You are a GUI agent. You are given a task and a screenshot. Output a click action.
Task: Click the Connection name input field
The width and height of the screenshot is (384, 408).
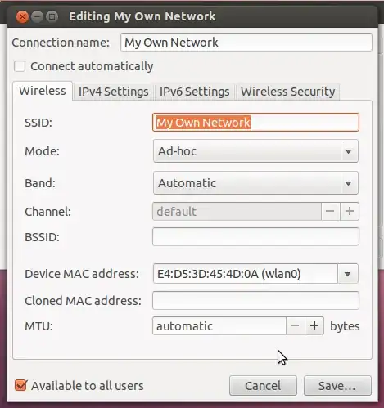tap(246, 43)
